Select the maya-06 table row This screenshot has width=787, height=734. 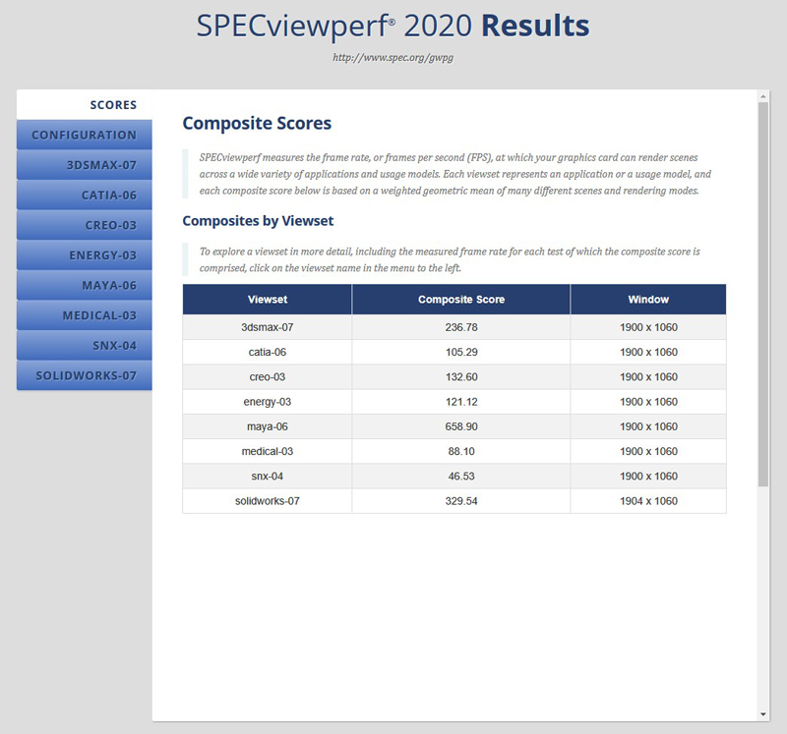(454, 426)
